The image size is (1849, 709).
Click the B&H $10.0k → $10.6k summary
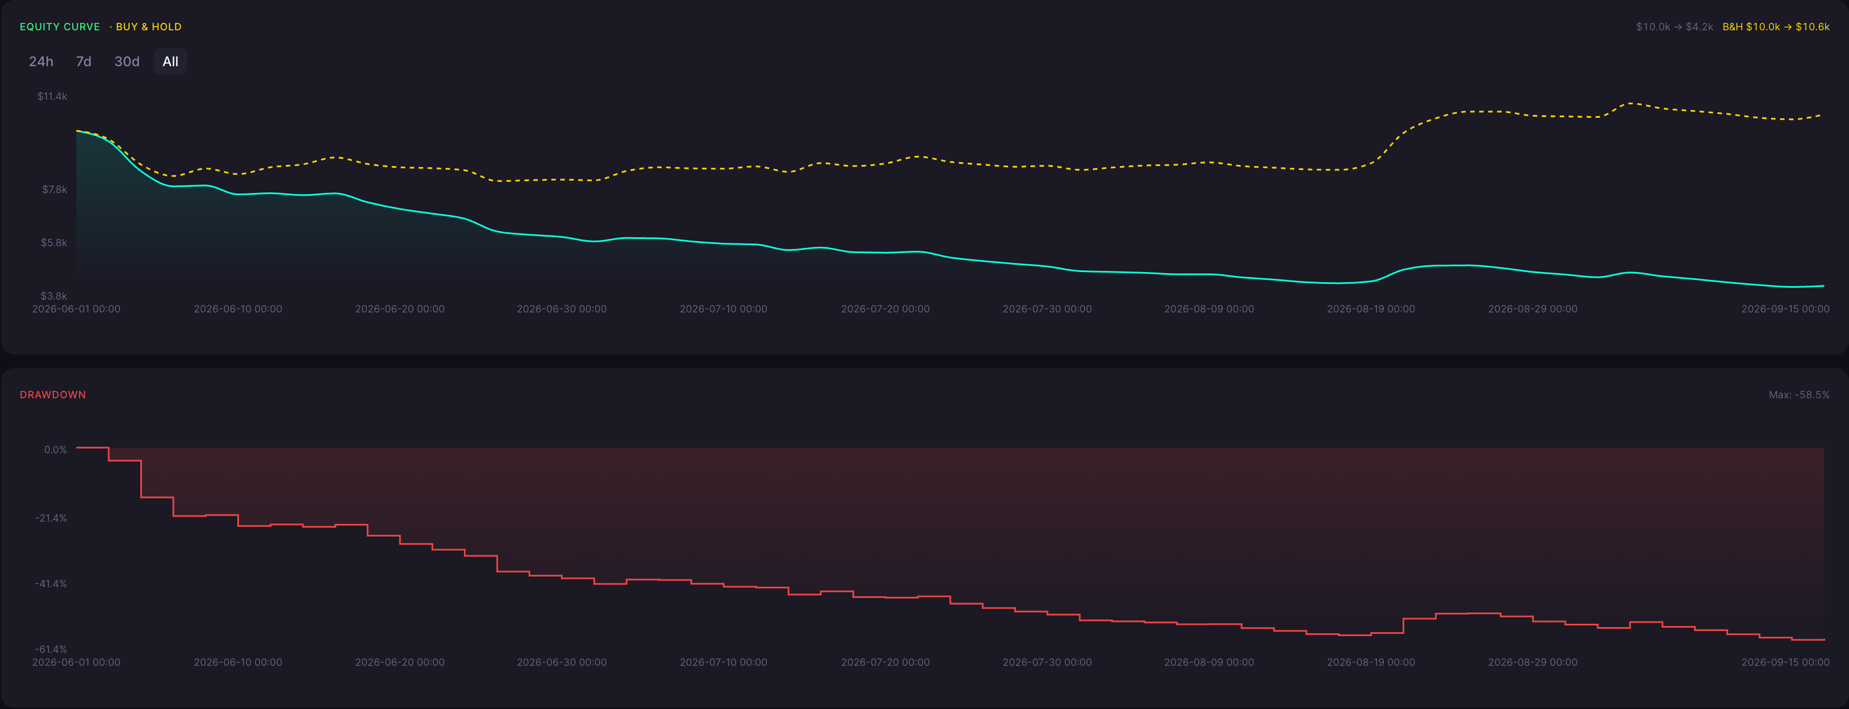point(1776,26)
